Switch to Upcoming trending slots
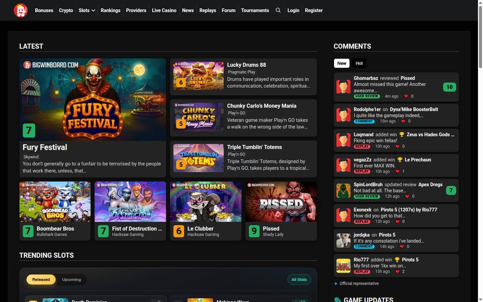The image size is (483, 302). (x=71, y=280)
